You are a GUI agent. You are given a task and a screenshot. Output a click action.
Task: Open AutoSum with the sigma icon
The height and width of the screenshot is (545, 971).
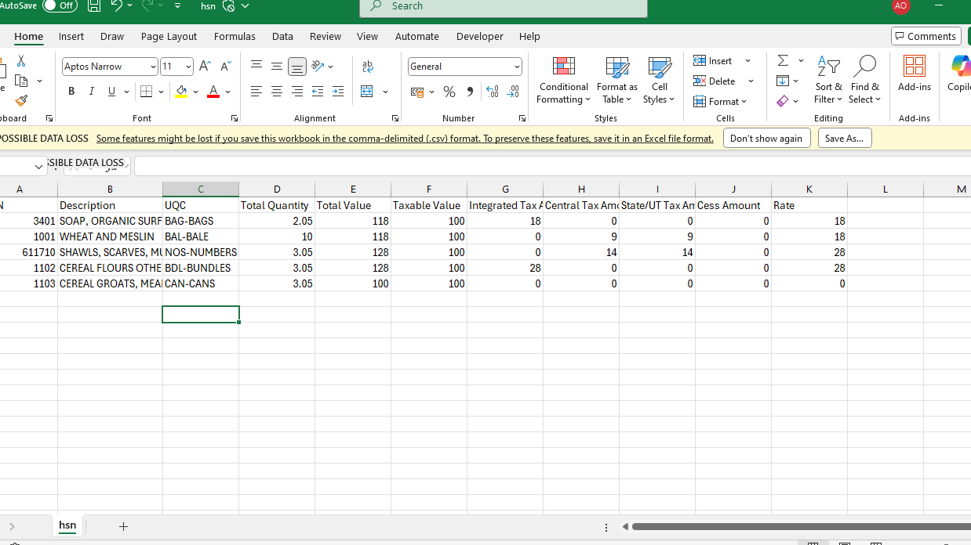coord(784,60)
